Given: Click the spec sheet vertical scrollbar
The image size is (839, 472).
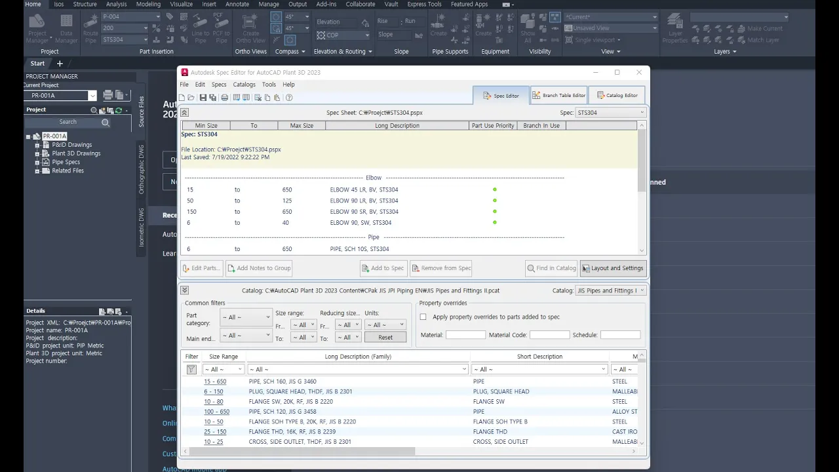Looking at the screenshot, I should coord(642,161).
